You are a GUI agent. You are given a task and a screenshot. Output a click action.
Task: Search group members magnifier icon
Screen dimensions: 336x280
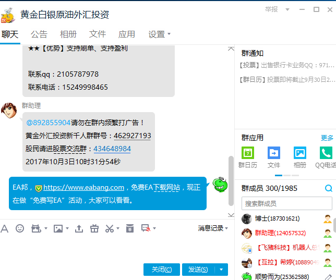pyautogui.click(x=329, y=188)
